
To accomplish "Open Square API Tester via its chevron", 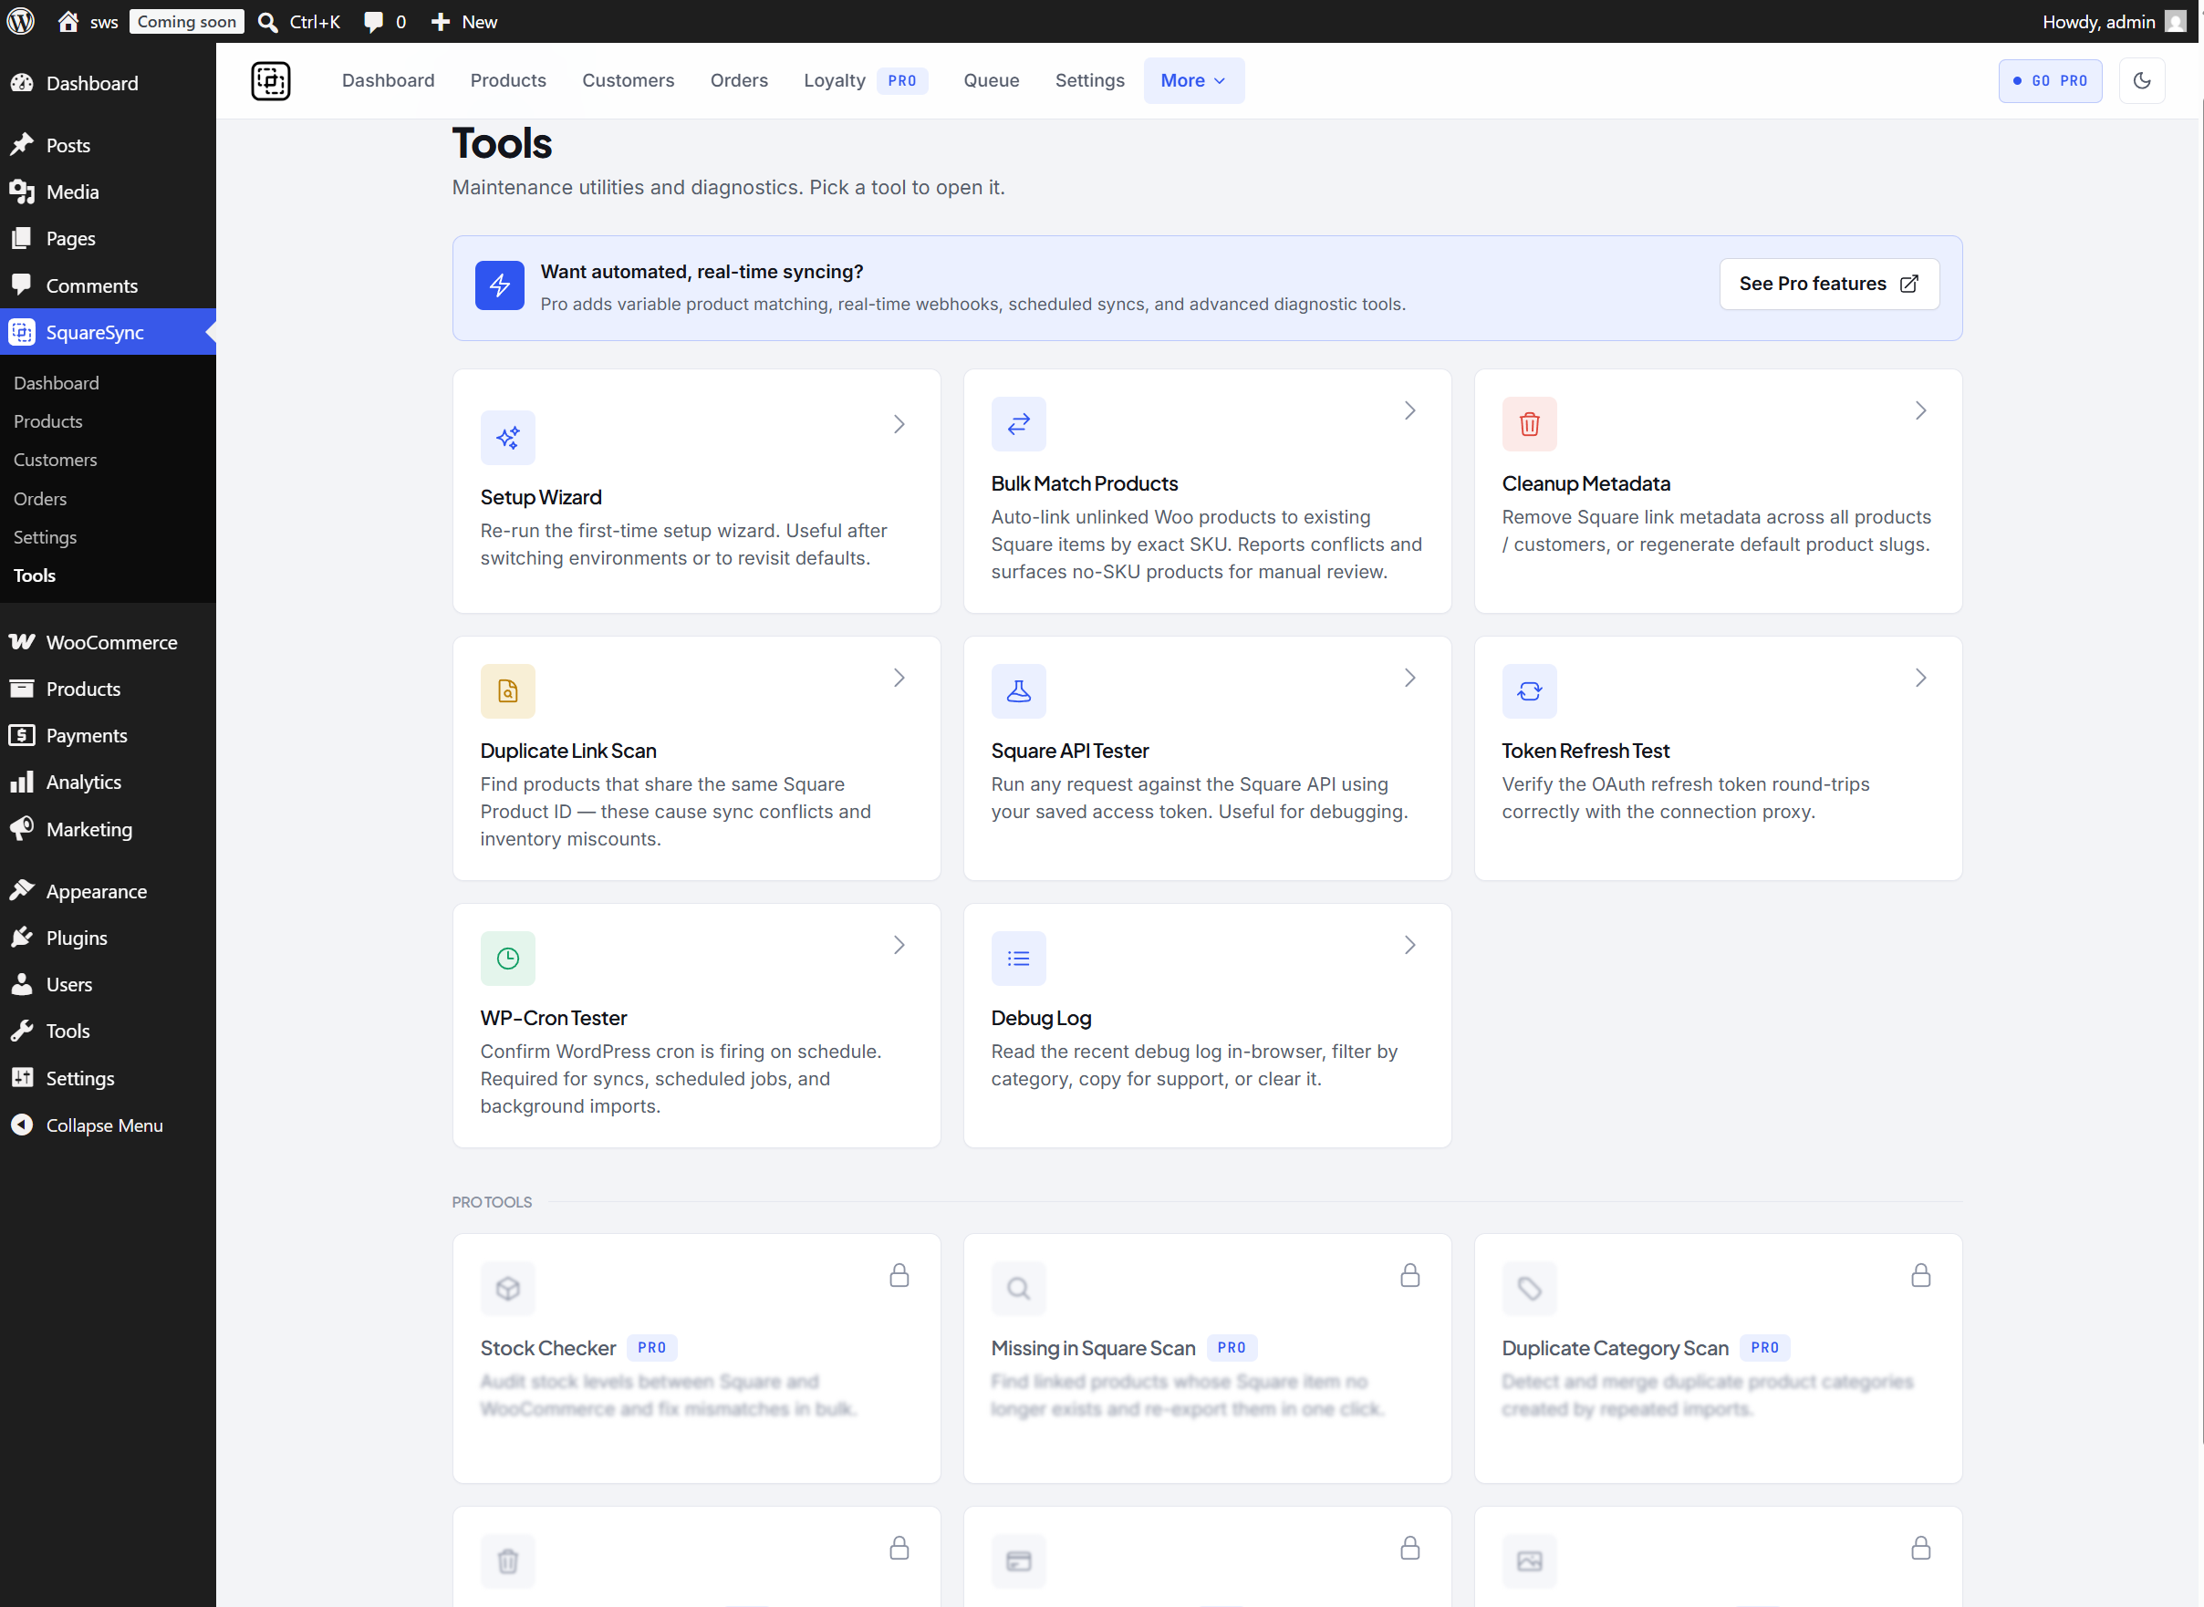I will pos(1410,678).
